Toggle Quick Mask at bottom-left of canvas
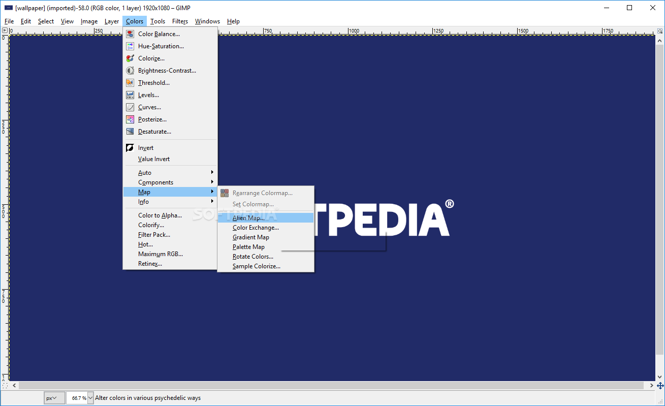This screenshot has width=665, height=406. pos(5,386)
